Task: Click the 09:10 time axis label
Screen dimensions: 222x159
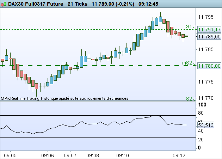Action: point(123,155)
